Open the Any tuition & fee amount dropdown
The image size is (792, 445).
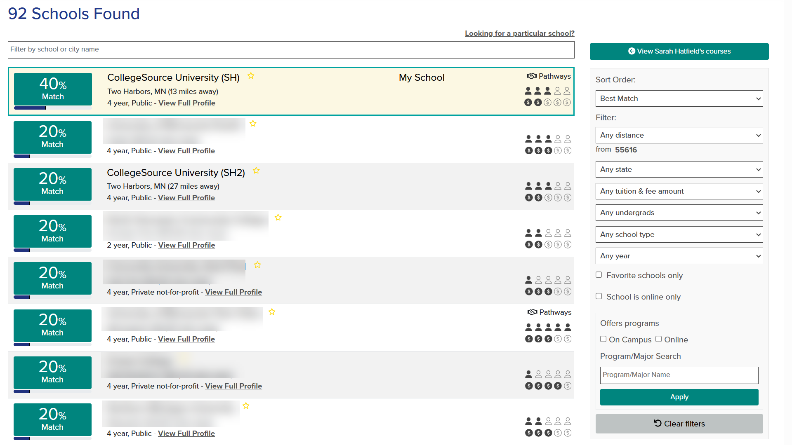point(679,191)
